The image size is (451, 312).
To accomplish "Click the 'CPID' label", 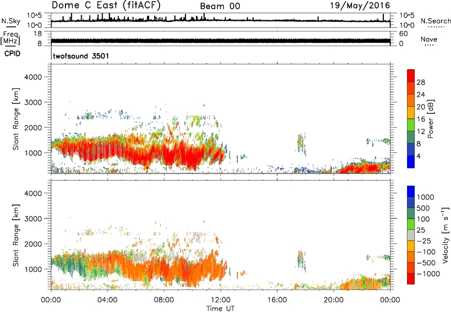I will [12, 54].
